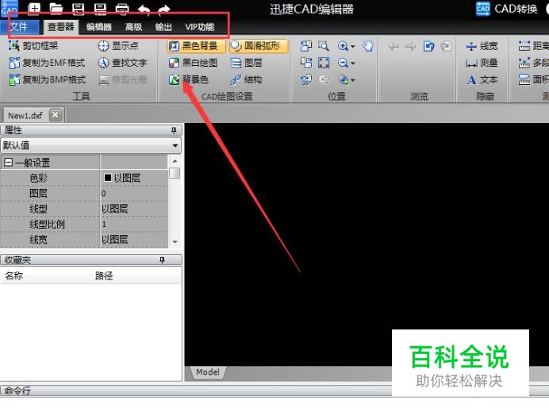
Task: Open the VIP功能 tab
Action: tap(200, 27)
